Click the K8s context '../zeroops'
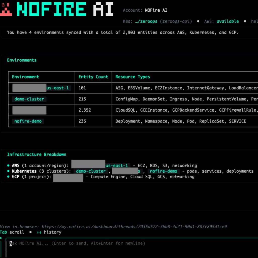The height and width of the screenshot is (258, 258). tap(146, 21)
